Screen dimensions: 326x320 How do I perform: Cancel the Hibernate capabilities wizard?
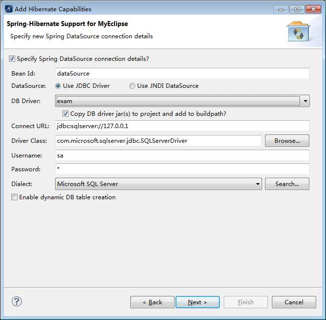point(294,302)
